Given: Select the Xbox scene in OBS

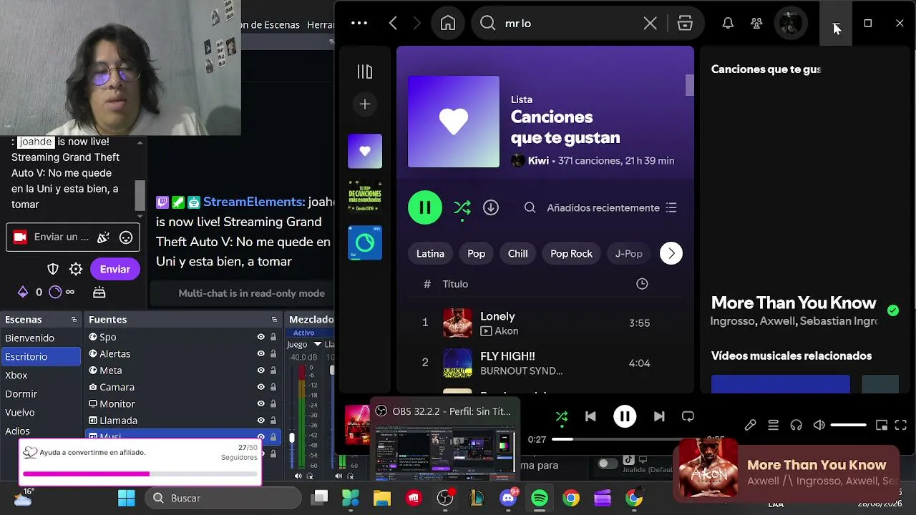Looking at the screenshot, I should pos(41,375).
